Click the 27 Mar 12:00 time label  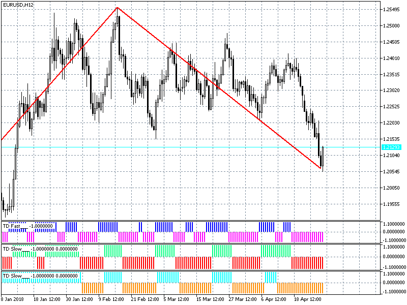[x=243, y=299]
